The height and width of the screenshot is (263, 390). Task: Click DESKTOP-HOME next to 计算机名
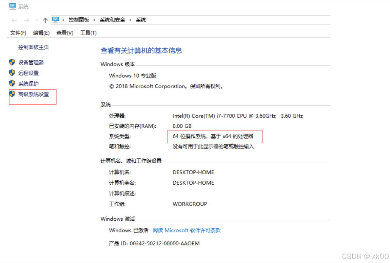click(x=193, y=173)
